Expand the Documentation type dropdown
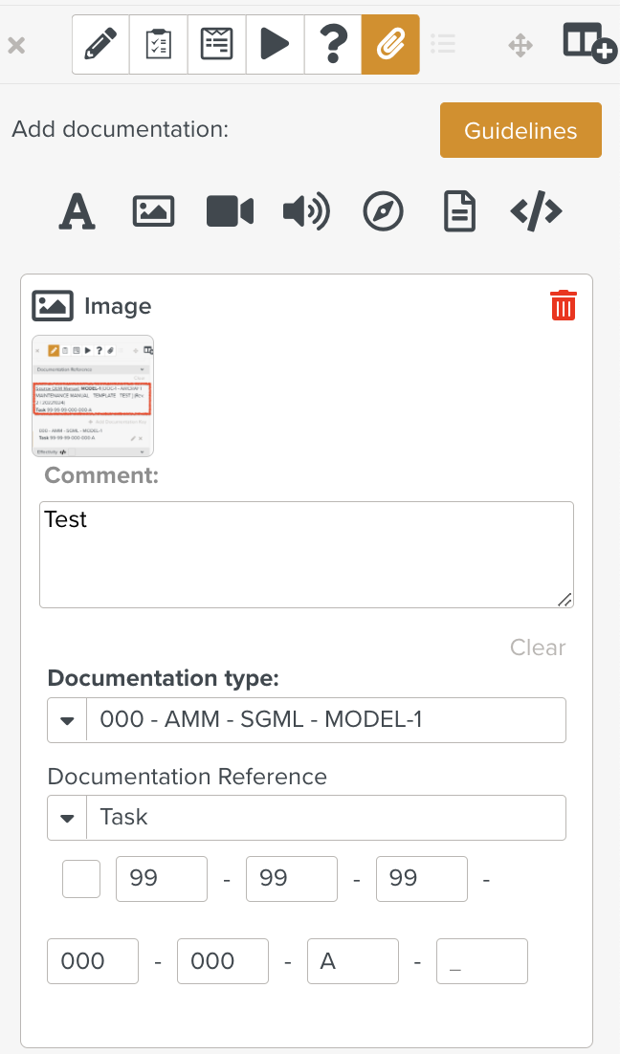Viewport: 620px width, 1054px height. pos(67,720)
